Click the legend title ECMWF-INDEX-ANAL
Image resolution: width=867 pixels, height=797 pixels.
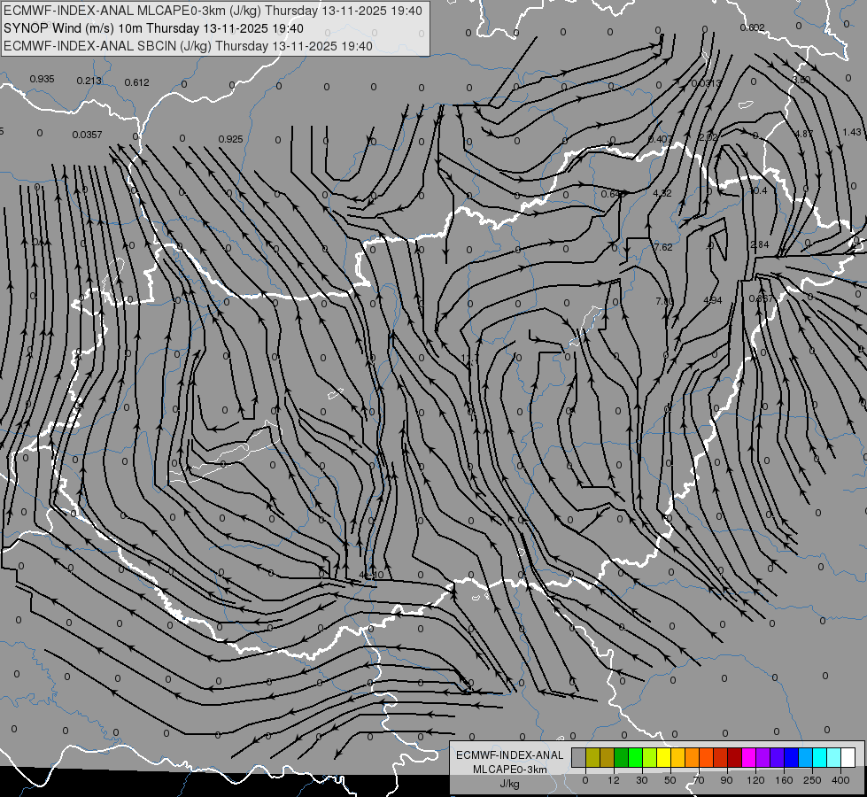coord(510,755)
